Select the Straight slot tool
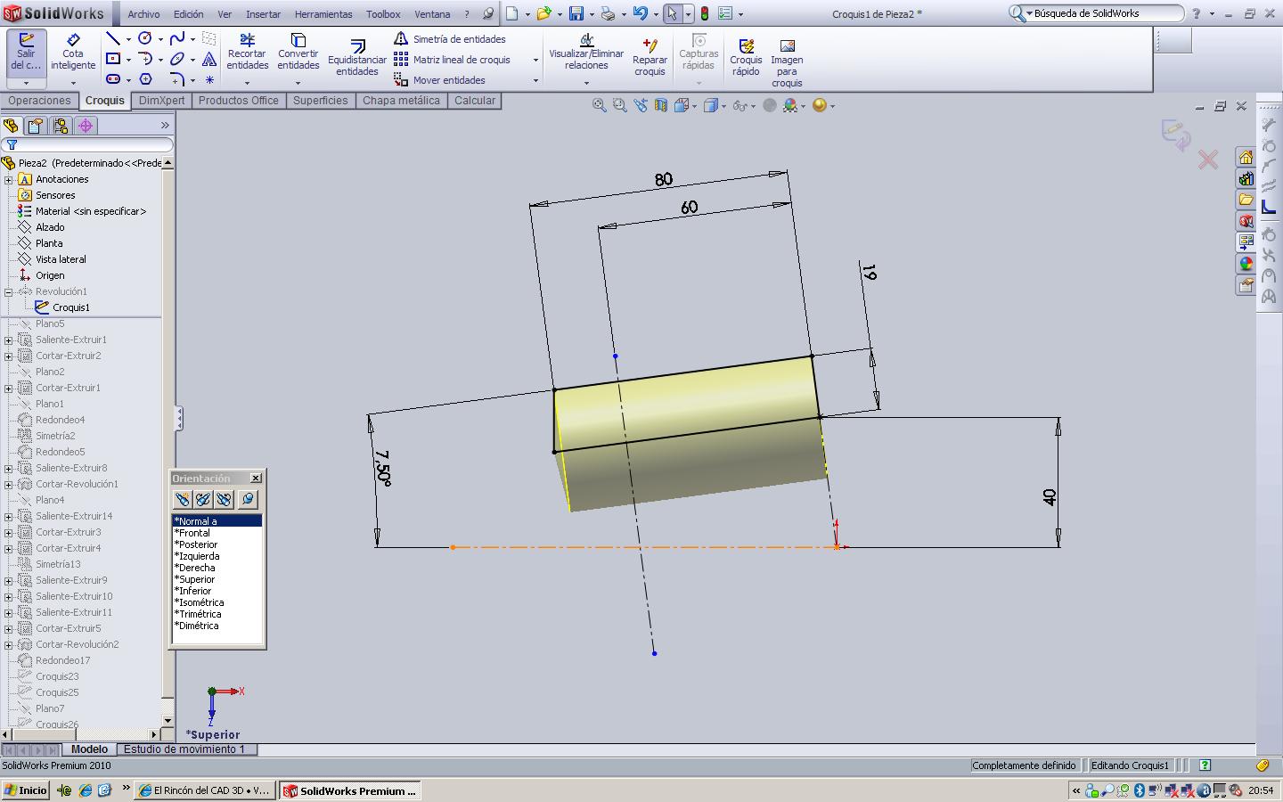This screenshot has width=1283, height=802. coord(113,79)
